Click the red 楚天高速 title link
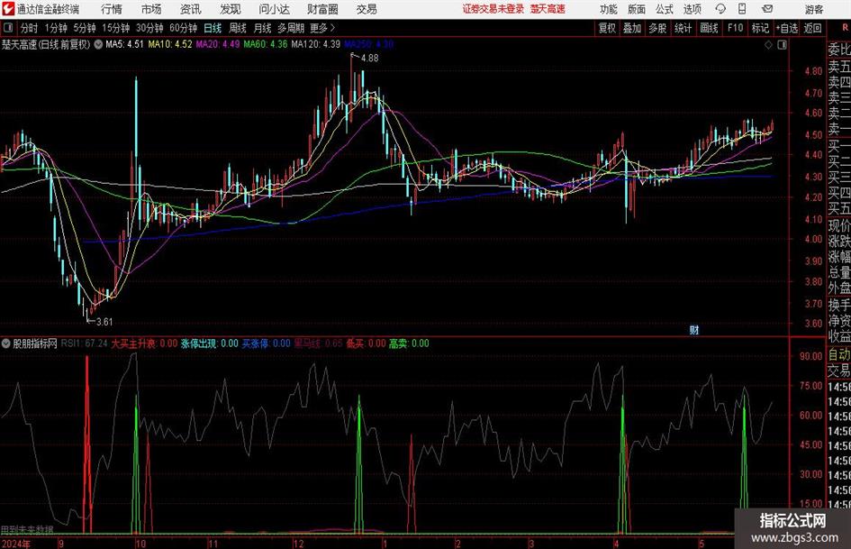 pos(548,9)
